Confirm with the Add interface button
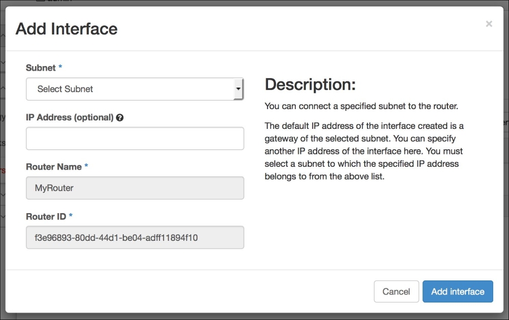This screenshot has width=509, height=320. [458, 291]
